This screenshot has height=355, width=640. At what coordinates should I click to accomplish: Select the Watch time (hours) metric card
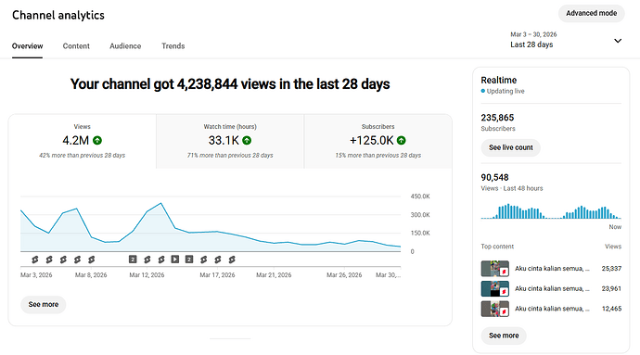click(x=230, y=141)
